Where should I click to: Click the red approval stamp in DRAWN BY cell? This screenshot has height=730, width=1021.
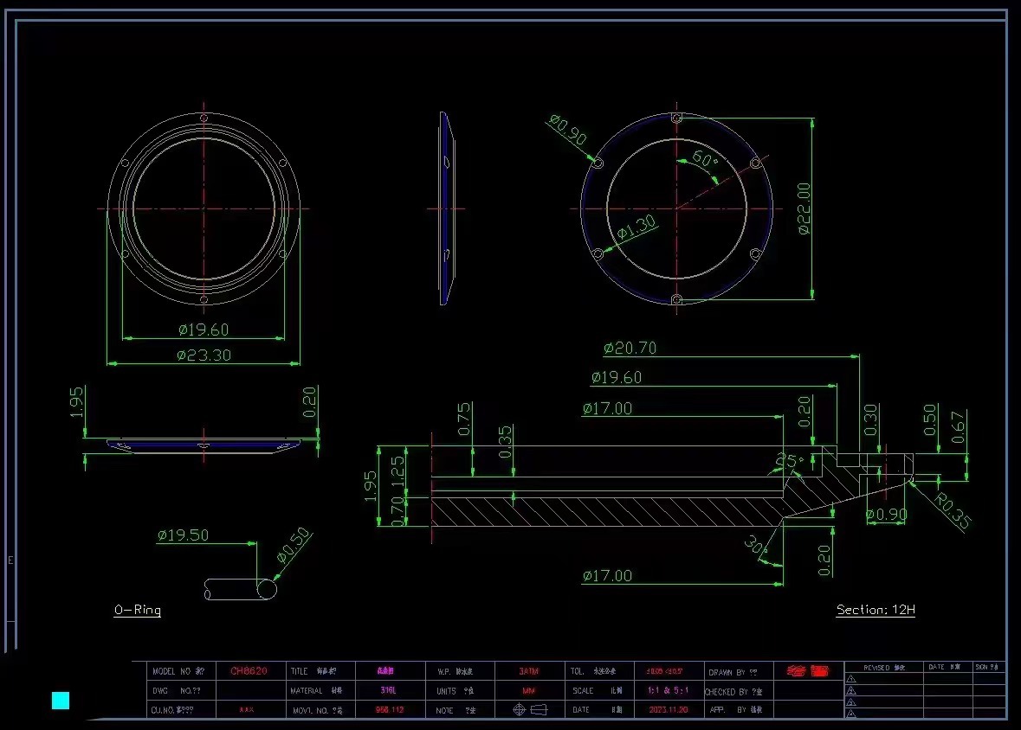[807, 670]
